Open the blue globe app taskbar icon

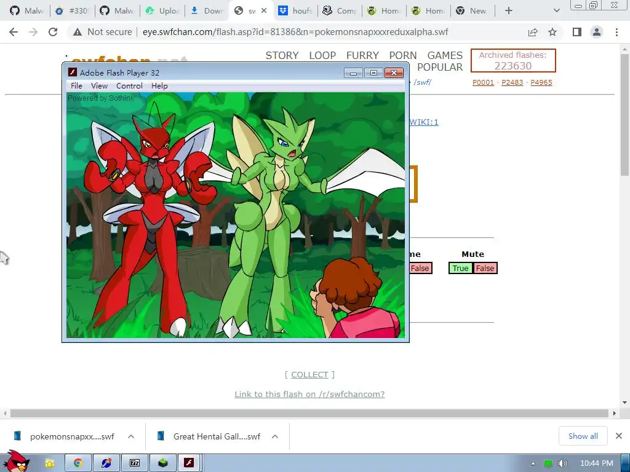(x=106, y=463)
